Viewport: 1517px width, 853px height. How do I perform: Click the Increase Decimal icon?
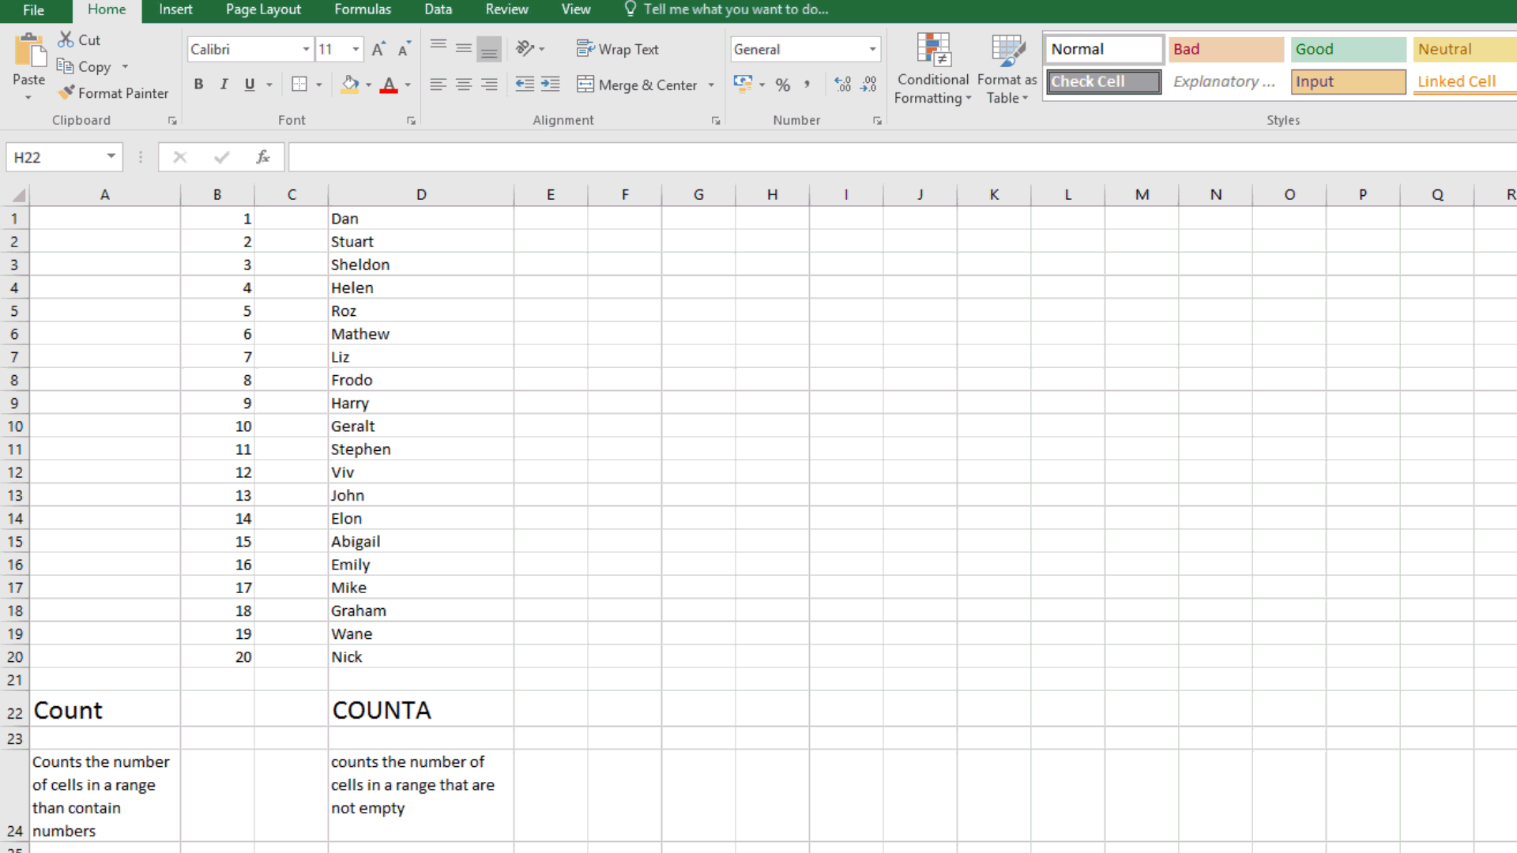tap(842, 85)
